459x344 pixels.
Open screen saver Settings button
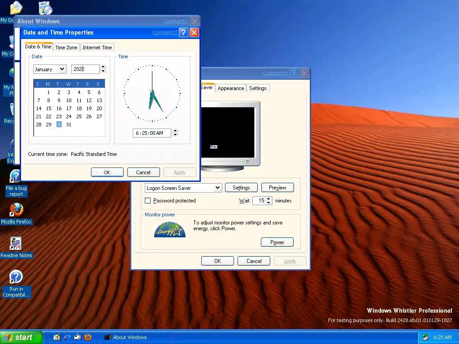click(241, 188)
